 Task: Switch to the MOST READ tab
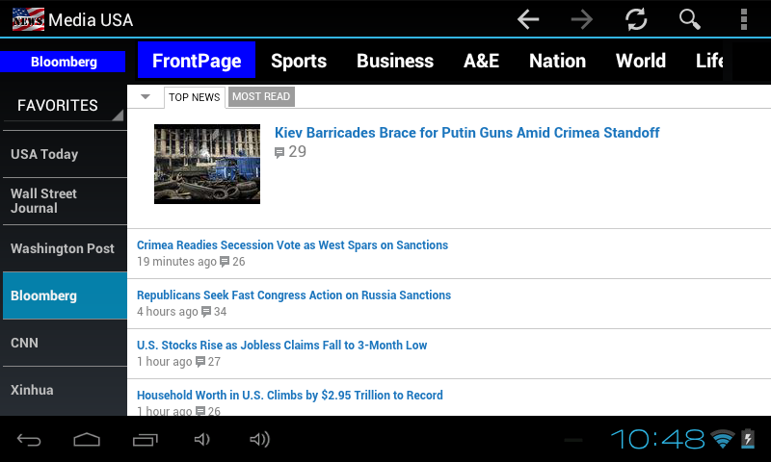[261, 96]
